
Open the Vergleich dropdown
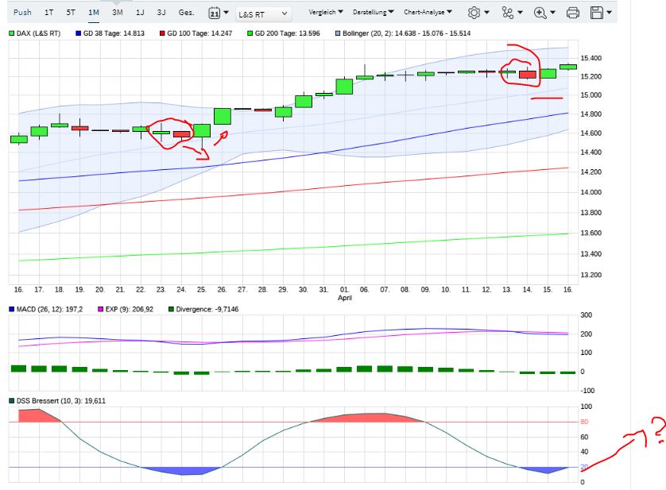(321, 13)
